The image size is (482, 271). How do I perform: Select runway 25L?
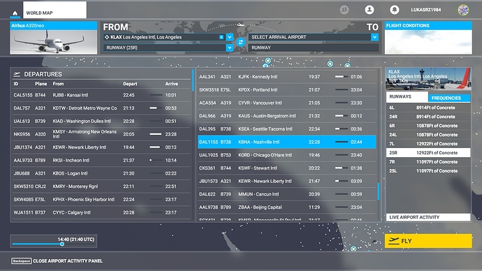(x=428, y=171)
